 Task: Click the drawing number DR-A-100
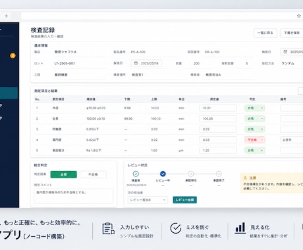point(212,52)
